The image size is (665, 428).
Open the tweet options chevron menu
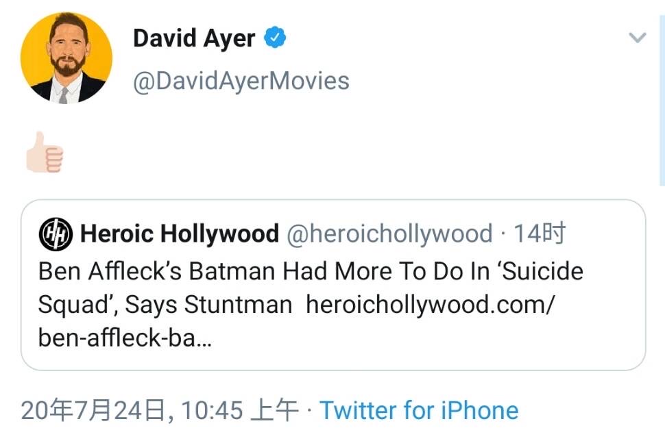638,38
